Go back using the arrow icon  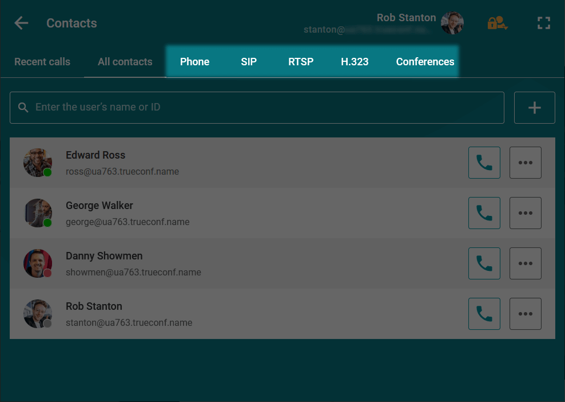(21, 23)
